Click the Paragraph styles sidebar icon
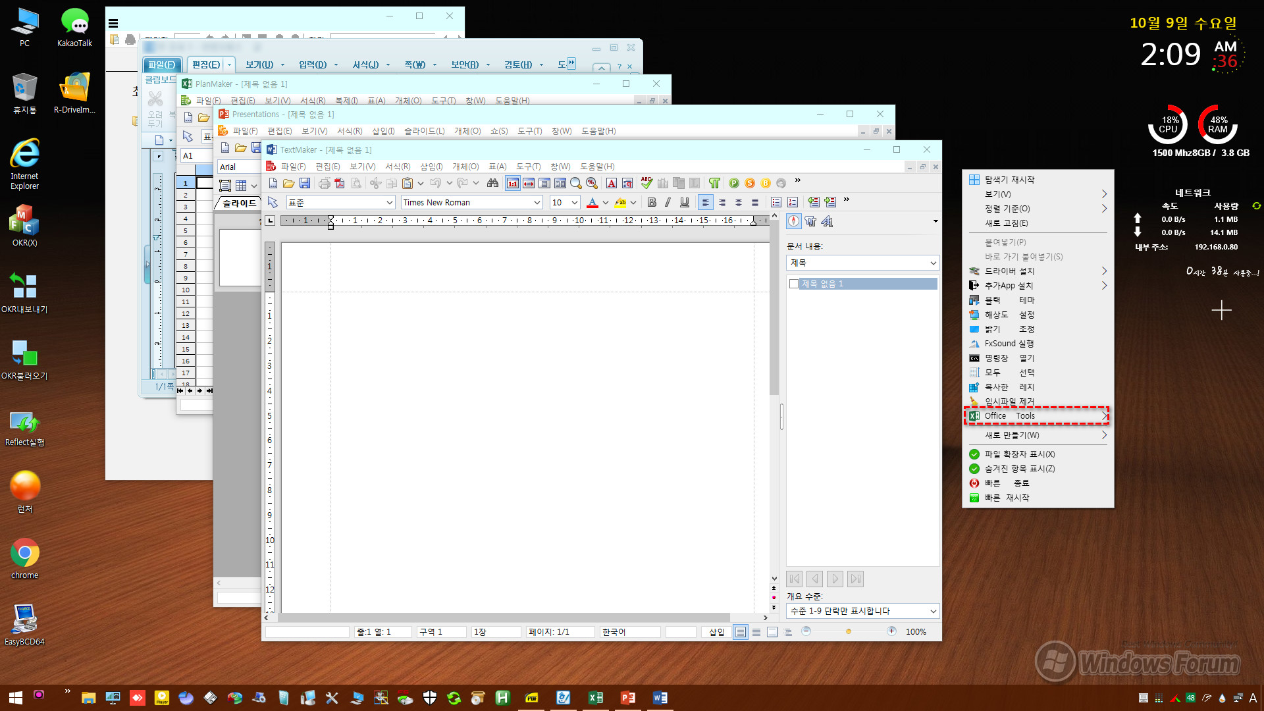The width and height of the screenshot is (1264, 711). [x=811, y=222]
